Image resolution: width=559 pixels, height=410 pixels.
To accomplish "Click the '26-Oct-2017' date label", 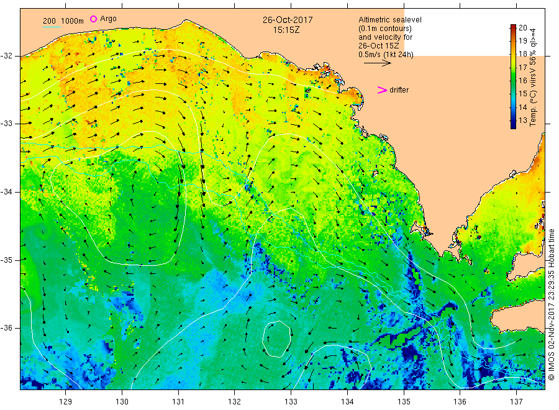I will 288,20.
